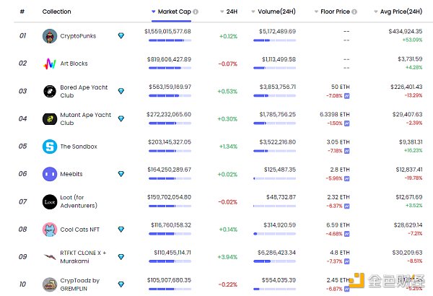
Task: Click the diamond badge next to Cool Cats NFT
Action: coord(121,229)
